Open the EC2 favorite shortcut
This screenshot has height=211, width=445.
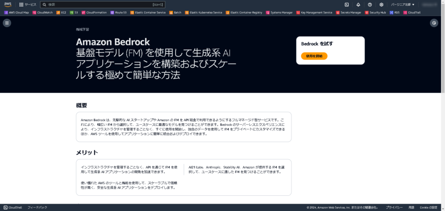(61, 13)
